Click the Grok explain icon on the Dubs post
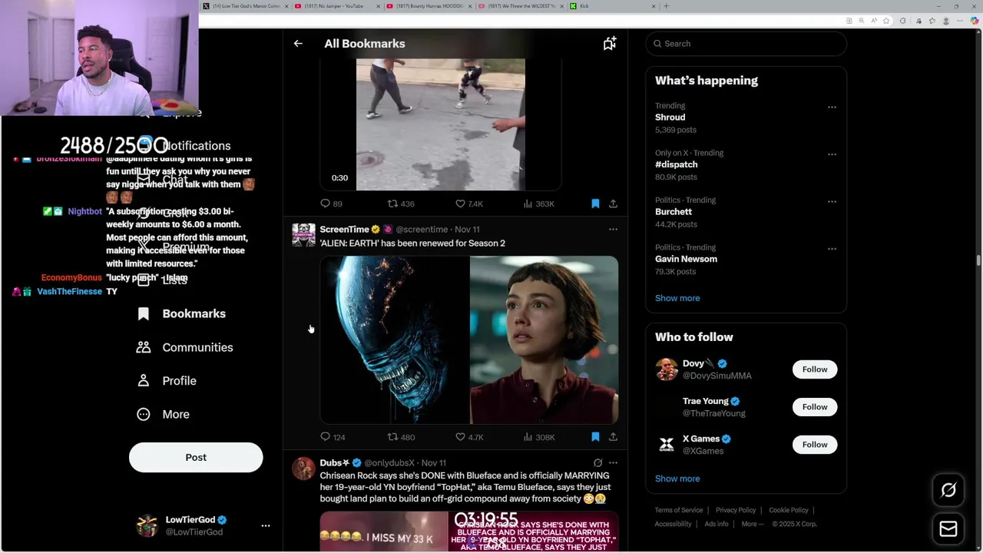 click(597, 463)
